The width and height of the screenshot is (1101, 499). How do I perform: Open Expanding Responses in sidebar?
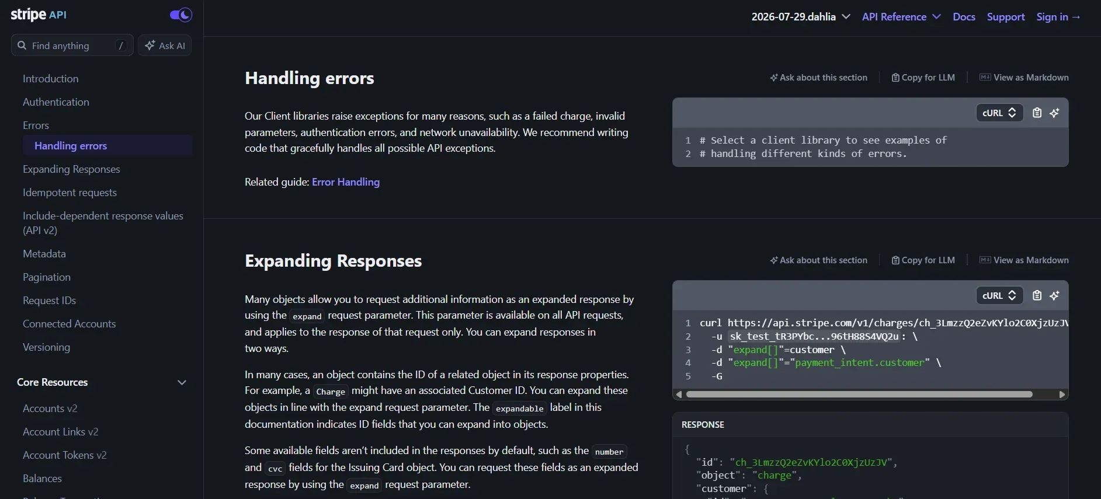coord(71,169)
